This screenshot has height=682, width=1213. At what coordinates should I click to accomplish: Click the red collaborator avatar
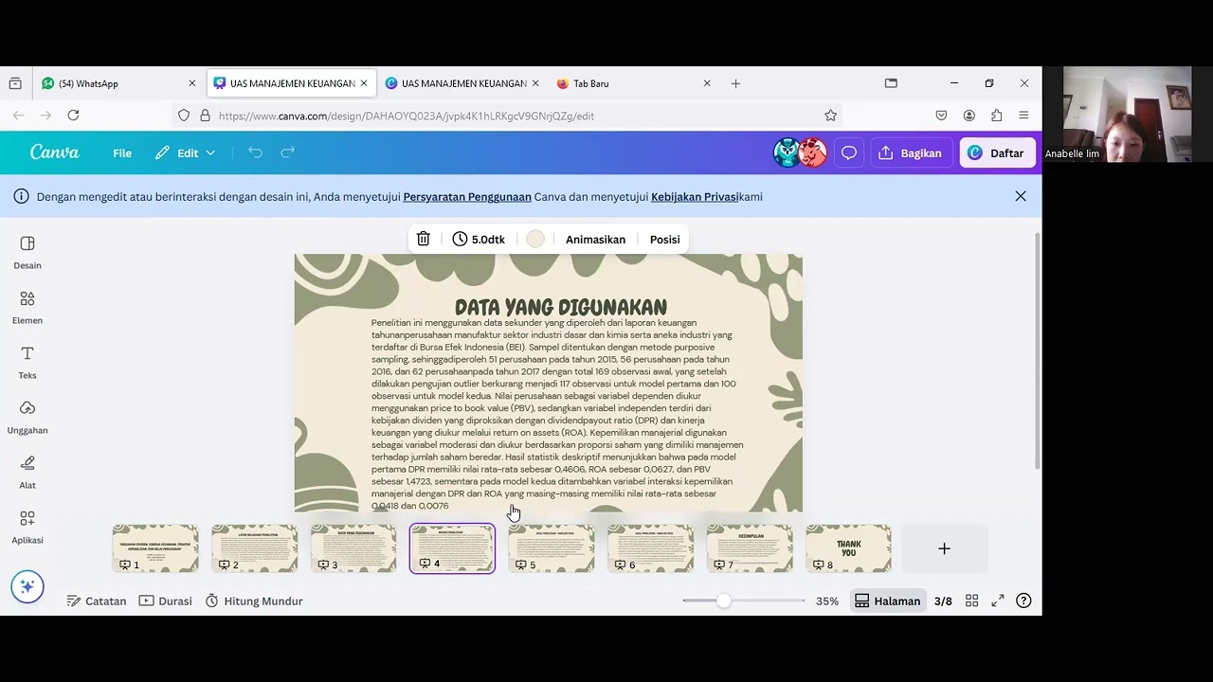[x=813, y=153]
